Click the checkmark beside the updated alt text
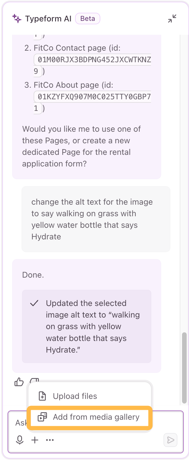Image resolution: width=189 pixels, height=462 pixels. (34, 303)
